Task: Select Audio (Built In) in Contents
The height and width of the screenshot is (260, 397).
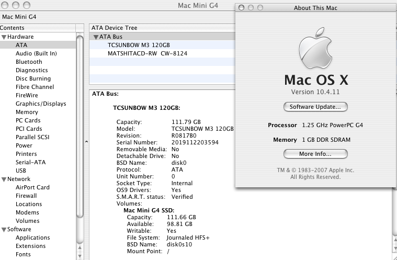Action: pyautogui.click(x=36, y=53)
